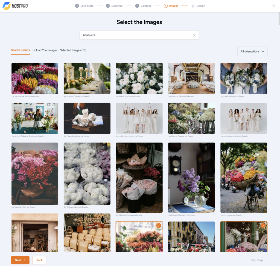
Task: Select the yellow buildings street image
Action: [x=191, y=237]
